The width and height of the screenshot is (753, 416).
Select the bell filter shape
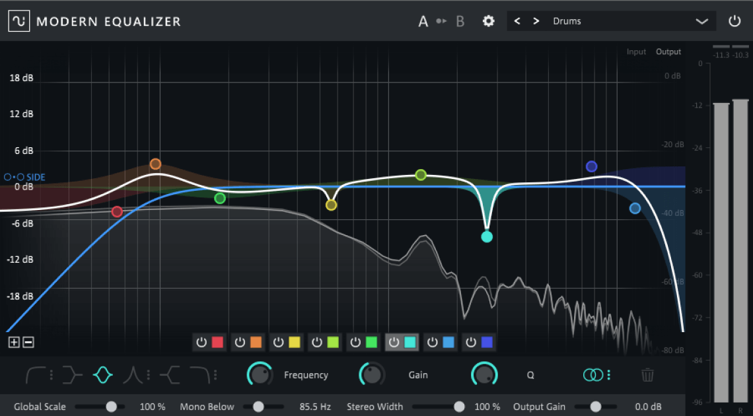(103, 375)
